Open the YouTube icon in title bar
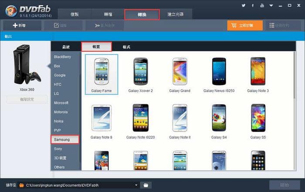The height and width of the screenshot is (192, 305). tap(262, 5)
